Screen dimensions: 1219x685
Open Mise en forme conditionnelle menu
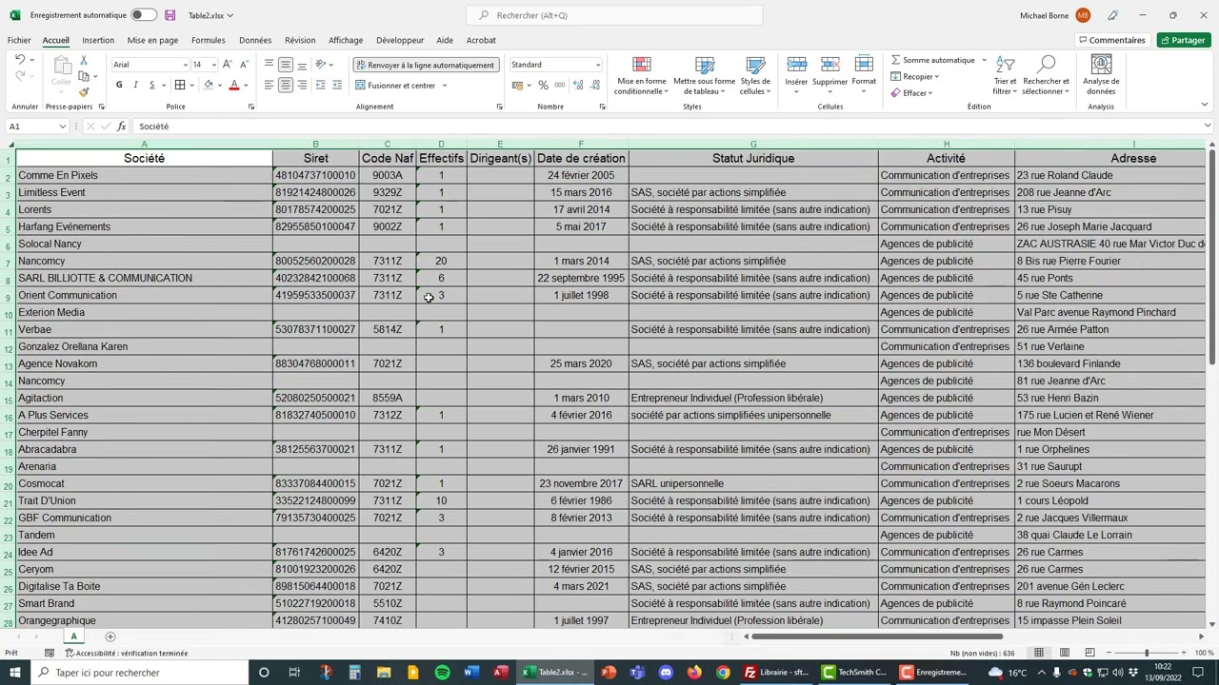pos(642,75)
